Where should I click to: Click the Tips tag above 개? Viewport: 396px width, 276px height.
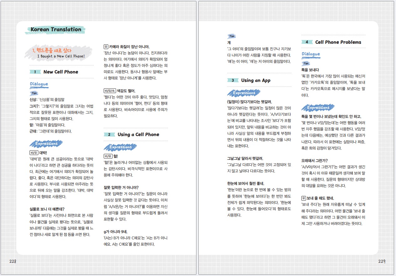coord(232,36)
